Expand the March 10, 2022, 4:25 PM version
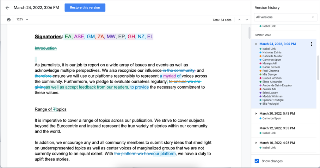 pyautogui.click(x=256, y=143)
